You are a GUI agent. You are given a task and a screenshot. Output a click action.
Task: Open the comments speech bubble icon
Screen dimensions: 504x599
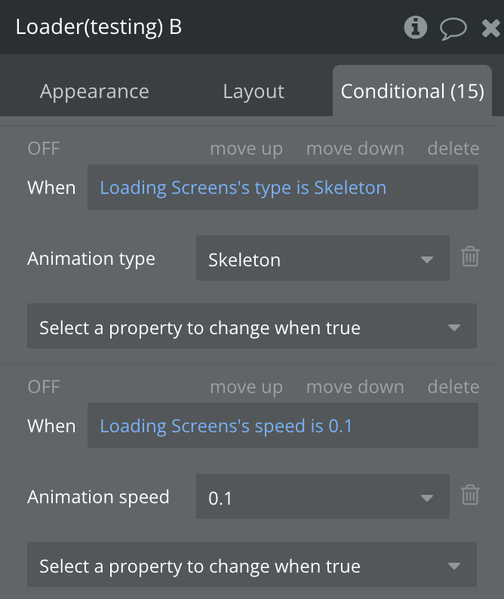click(x=453, y=29)
